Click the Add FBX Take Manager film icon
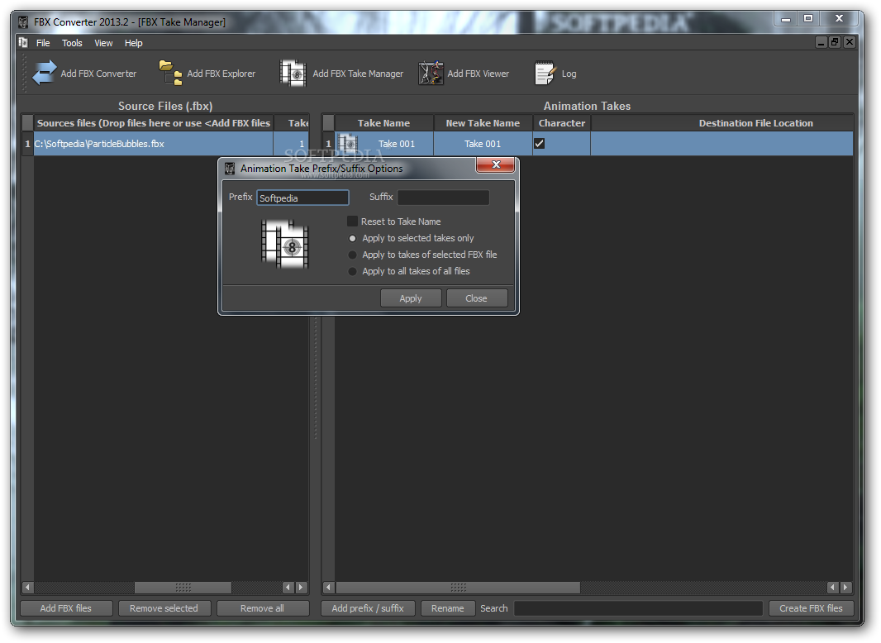Viewport: 881px width, 643px height. 293,73
